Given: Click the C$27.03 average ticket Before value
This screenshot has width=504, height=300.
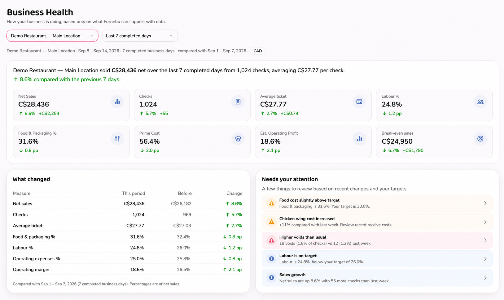Looking at the screenshot, I should coord(182,226).
